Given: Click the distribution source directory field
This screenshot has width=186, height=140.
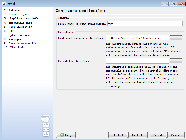Looking at the screenshot, I should (137, 38).
